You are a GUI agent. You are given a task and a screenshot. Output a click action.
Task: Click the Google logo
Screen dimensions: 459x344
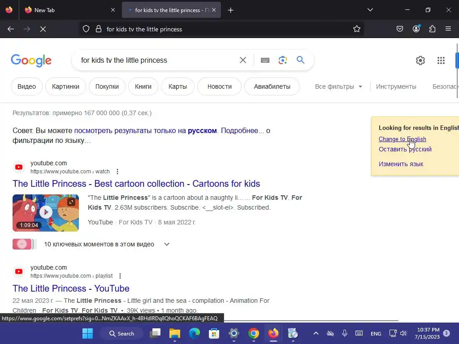coord(31,60)
